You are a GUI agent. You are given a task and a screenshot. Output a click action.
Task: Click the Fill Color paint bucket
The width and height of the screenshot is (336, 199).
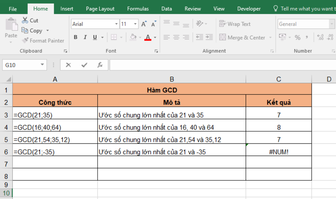point(133,37)
